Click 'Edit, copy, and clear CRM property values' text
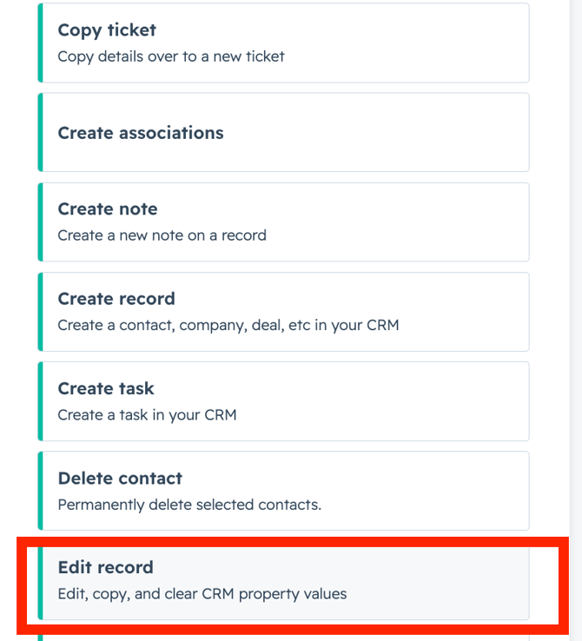This screenshot has width=582, height=641. 202,594
